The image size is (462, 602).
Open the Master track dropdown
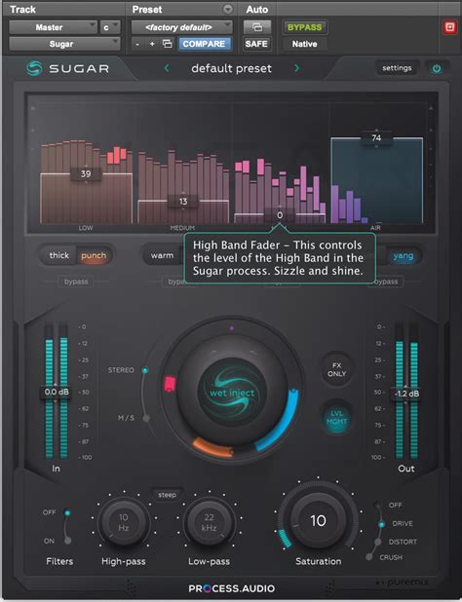53,27
